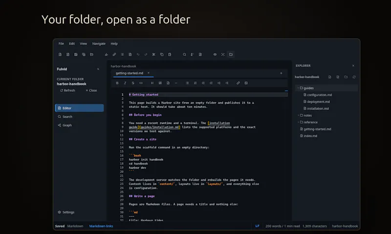Insert a link using the format toolbar link icon
This screenshot has height=234, width=391.
(238, 83)
